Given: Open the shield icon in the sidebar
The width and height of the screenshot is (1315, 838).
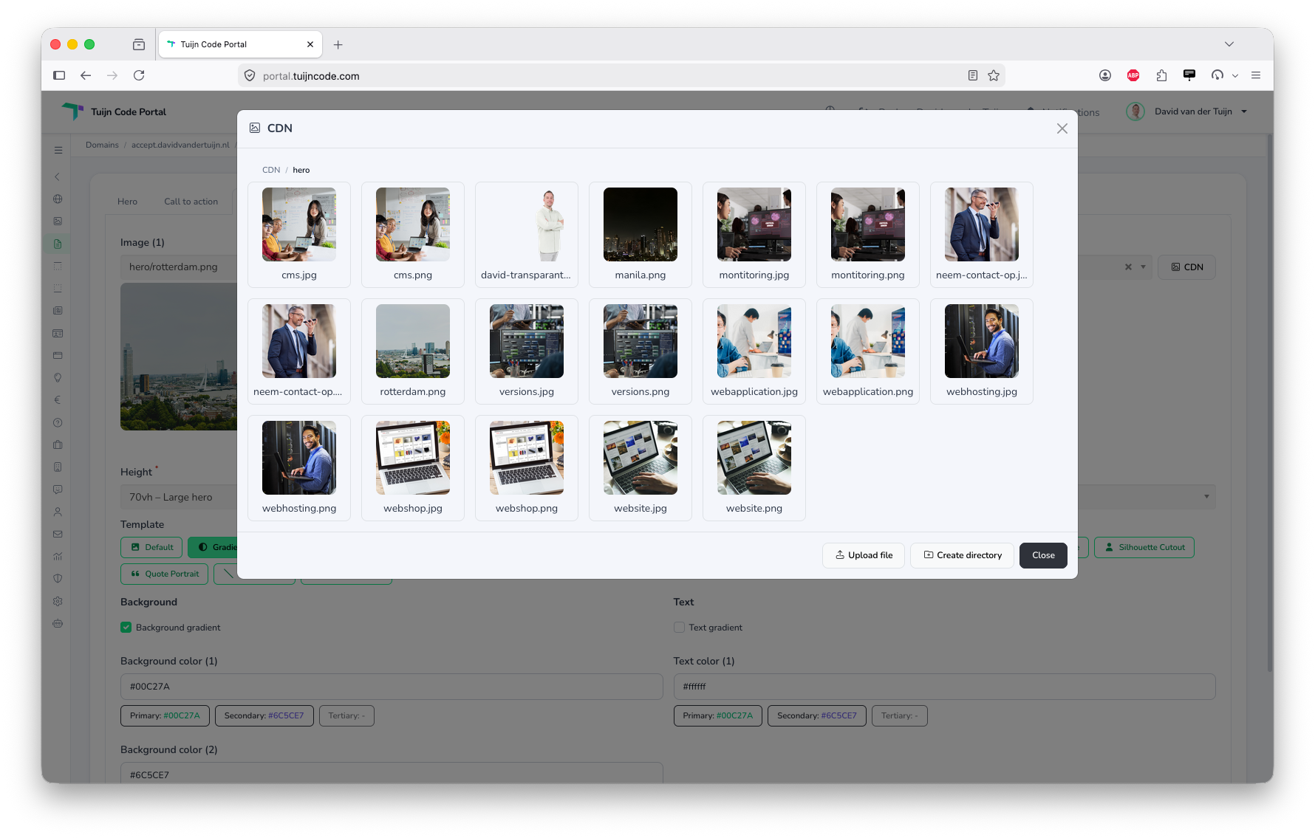Looking at the screenshot, I should click(58, 579).
